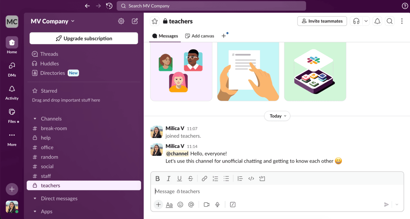The width and height of the screenshot is (410, 219).
Task: Start a huddle in teachers channel
Action: 356,21
